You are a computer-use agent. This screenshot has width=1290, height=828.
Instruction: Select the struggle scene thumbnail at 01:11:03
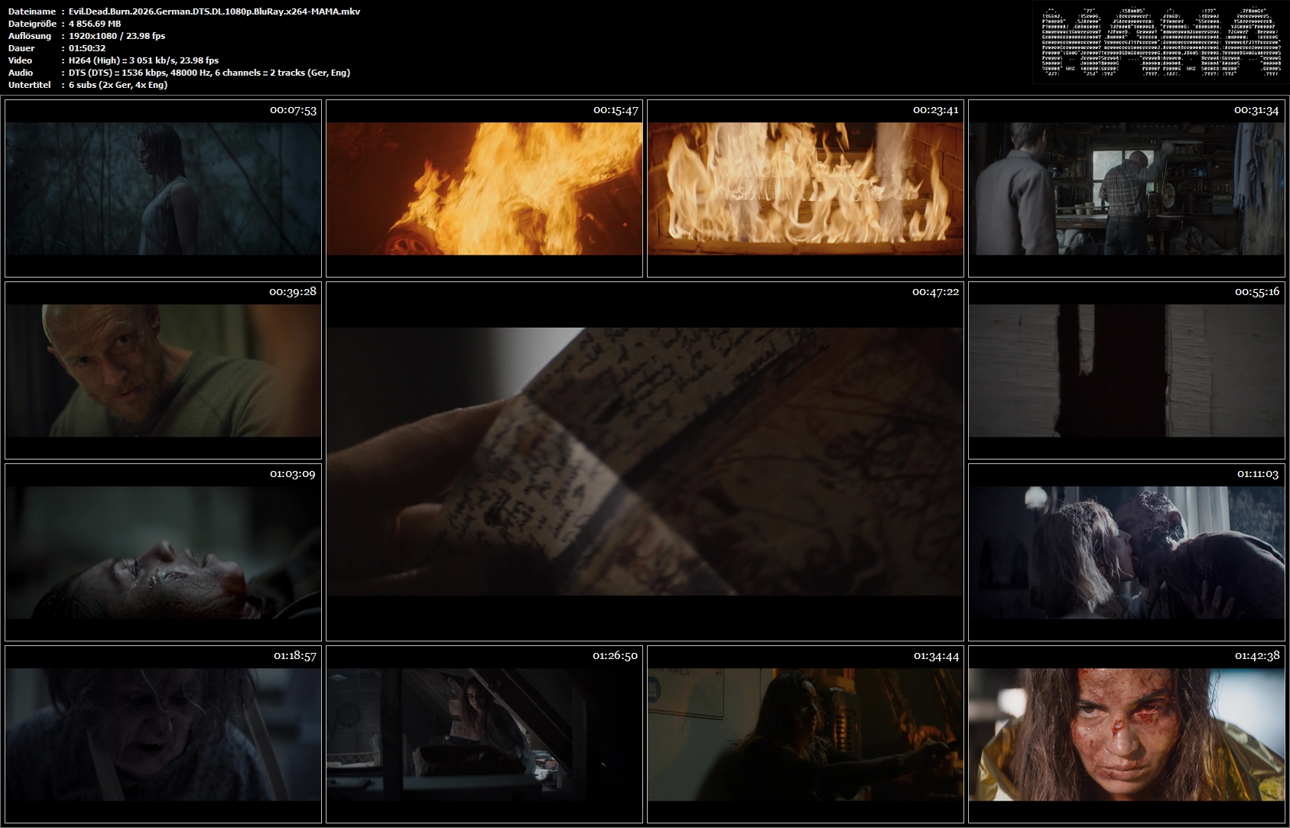(1126, 553)
